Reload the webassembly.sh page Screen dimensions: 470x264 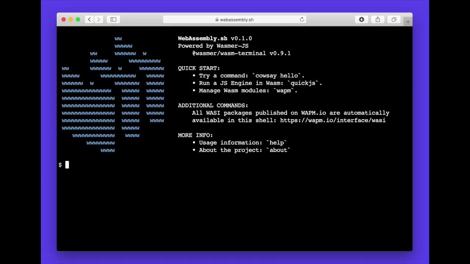click(302, 20)
